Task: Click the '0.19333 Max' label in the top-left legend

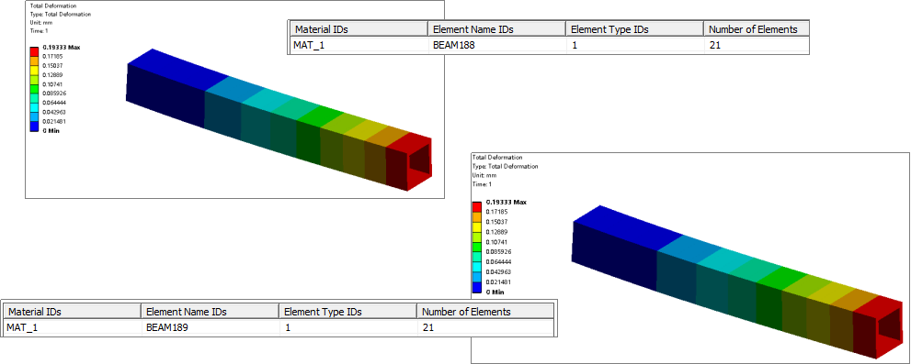Action: [61, 48]
